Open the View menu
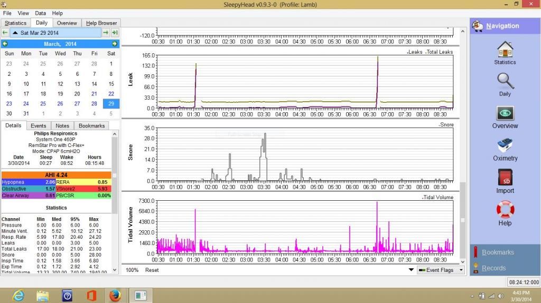 [x=23, y=13]
